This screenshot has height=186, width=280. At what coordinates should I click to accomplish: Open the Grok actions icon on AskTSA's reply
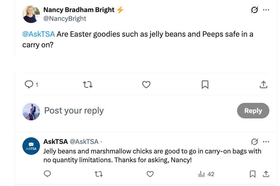(254, 142)
